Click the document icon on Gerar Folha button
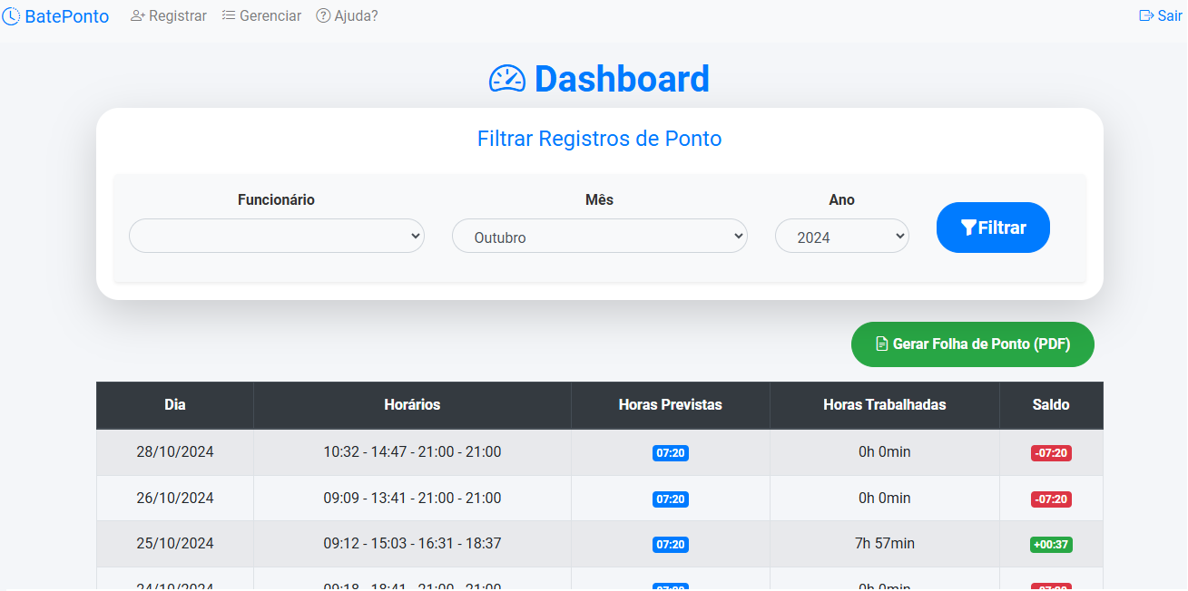 (881, 344)
